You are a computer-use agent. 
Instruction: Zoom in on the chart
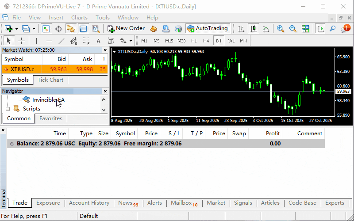(280, 28)
